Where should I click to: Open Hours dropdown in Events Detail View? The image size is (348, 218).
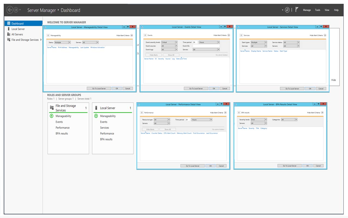[x=209, y=42]
